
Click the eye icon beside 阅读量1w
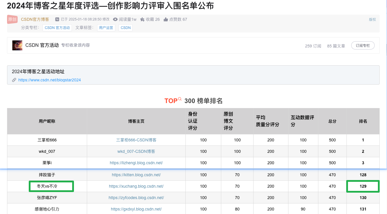115,19
